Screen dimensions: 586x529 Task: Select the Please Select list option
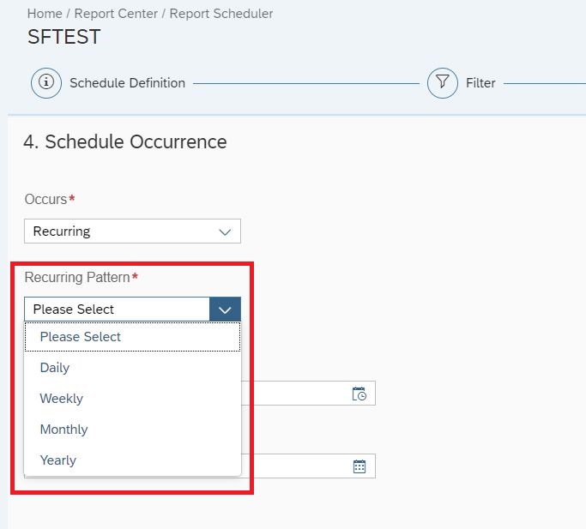coord(132,337)
